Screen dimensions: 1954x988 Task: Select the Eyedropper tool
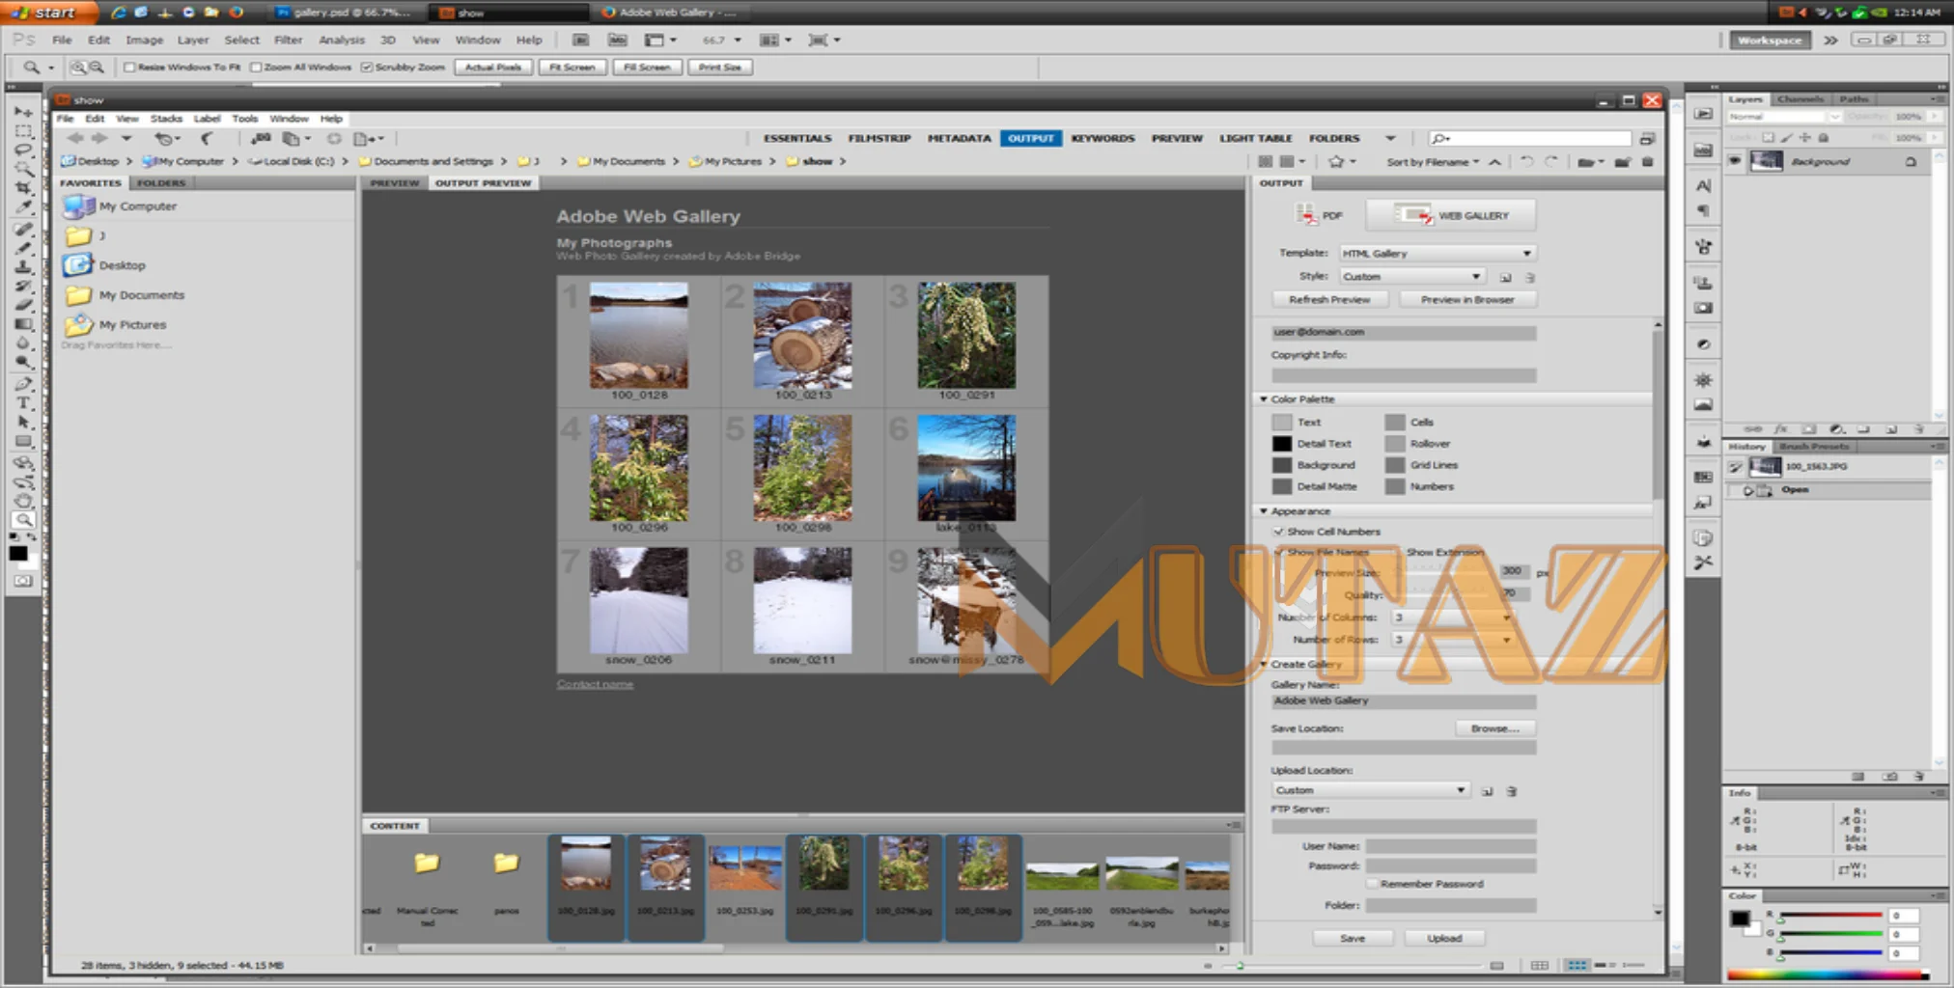(23, 206)
